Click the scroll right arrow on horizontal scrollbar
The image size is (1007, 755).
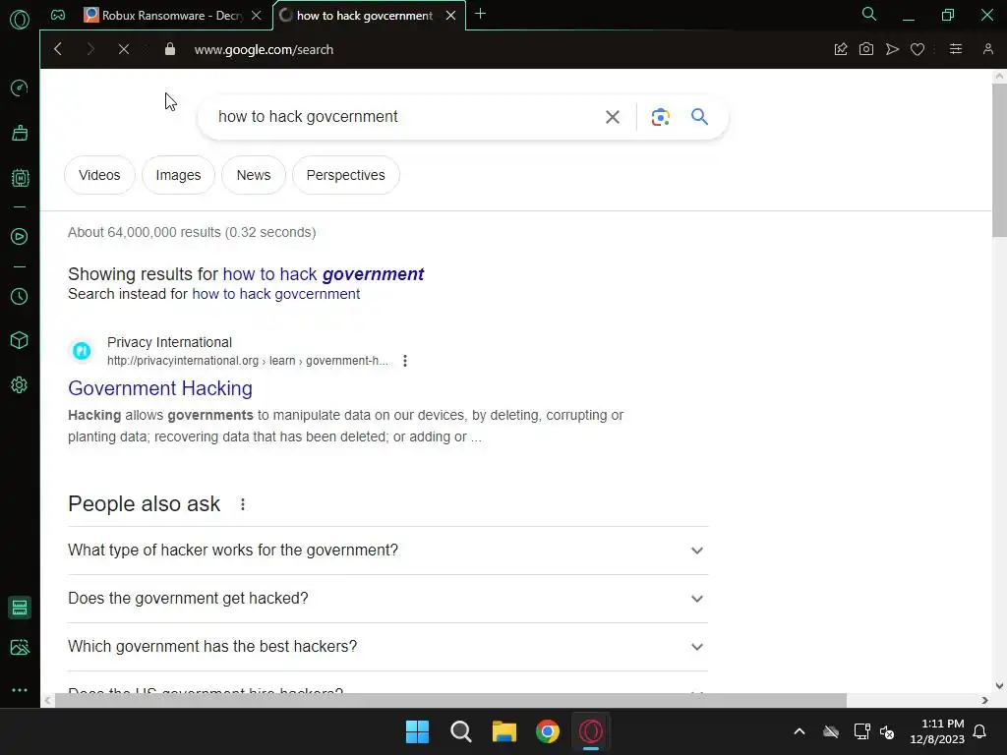pos(984,700)
